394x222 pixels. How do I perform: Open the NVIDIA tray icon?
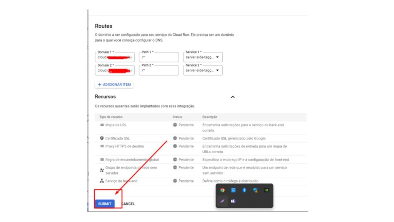(x=266, y=190)
